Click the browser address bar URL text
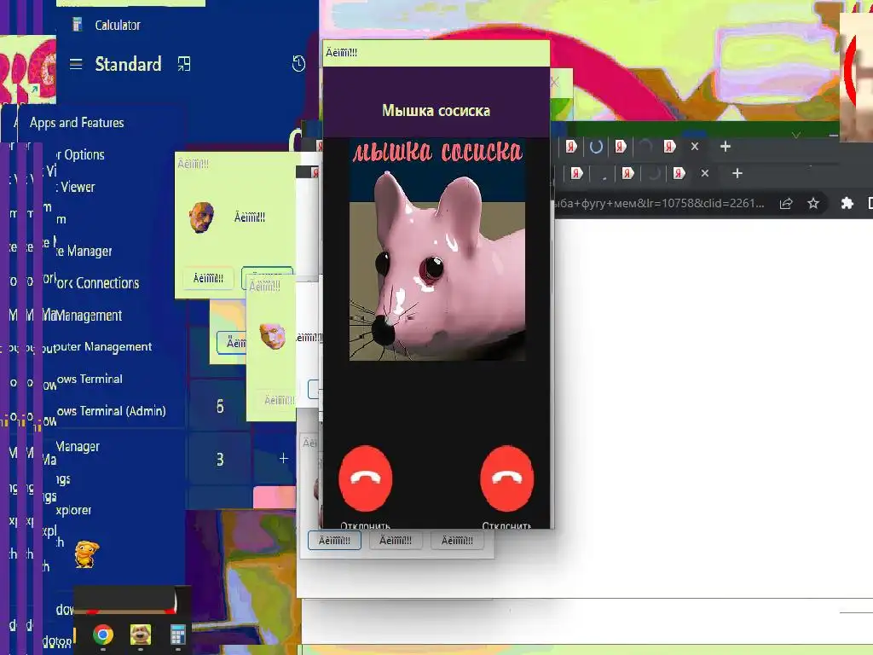The height and width of the screenshot is (655, 873). [660, 203]
